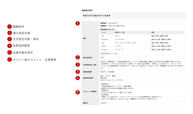Select the app code cell

[102, 36]
